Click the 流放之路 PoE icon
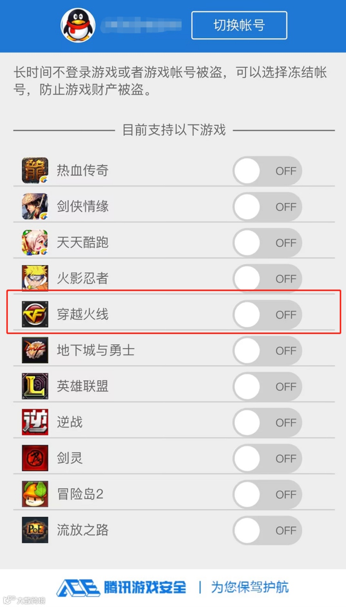This screenshot has width=346, height=607. coord(35,530)
